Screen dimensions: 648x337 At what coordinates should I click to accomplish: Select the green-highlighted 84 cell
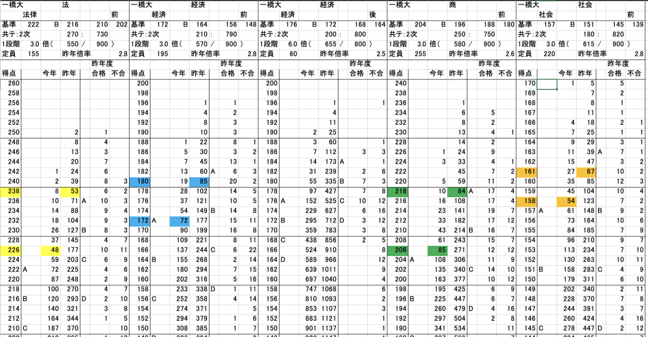point(457,191)
